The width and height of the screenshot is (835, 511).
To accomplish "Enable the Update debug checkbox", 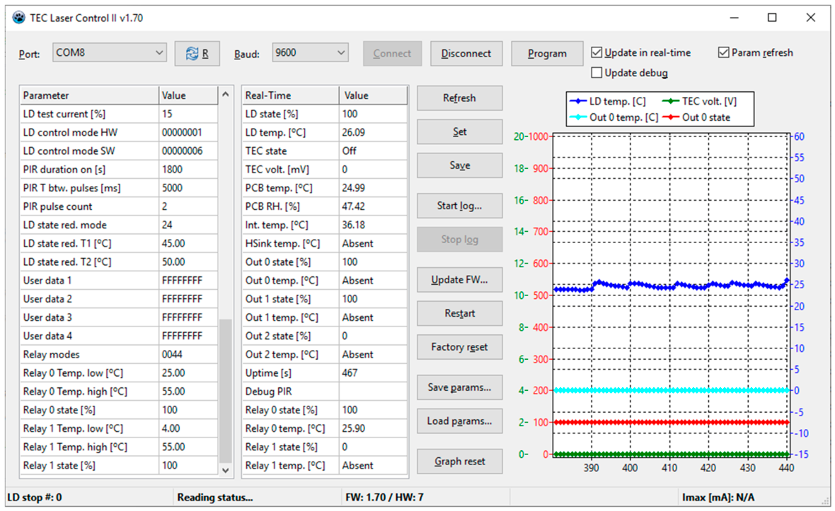I will point(597,72).
